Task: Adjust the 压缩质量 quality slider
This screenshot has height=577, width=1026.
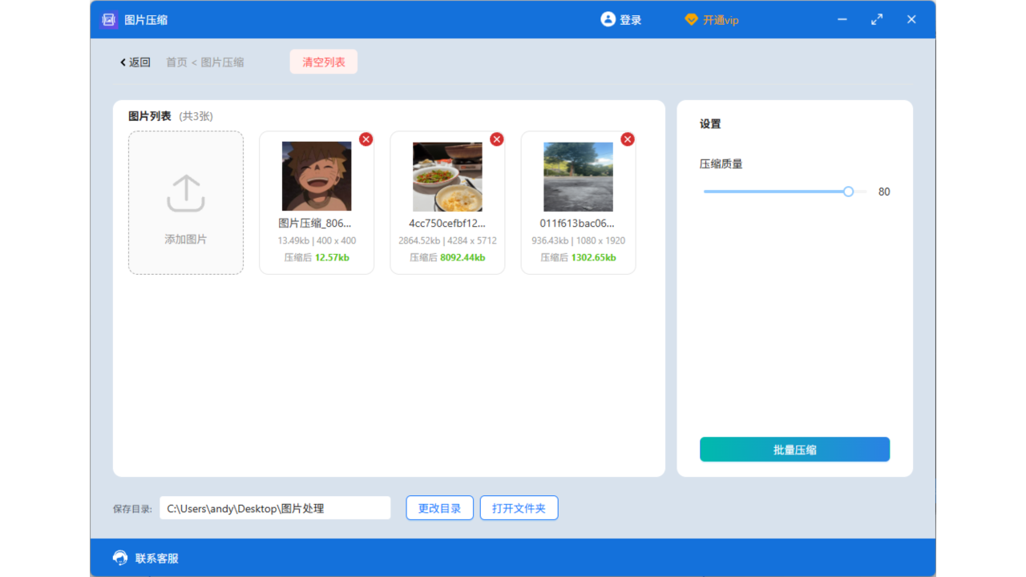Action: 847,192
